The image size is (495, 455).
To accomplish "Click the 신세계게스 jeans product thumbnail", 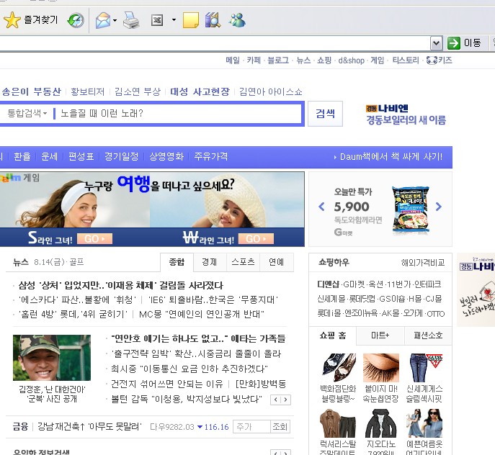I will pyautogui.click(x=424, y=368).
